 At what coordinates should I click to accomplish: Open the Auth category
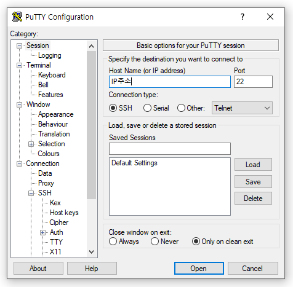57,232
